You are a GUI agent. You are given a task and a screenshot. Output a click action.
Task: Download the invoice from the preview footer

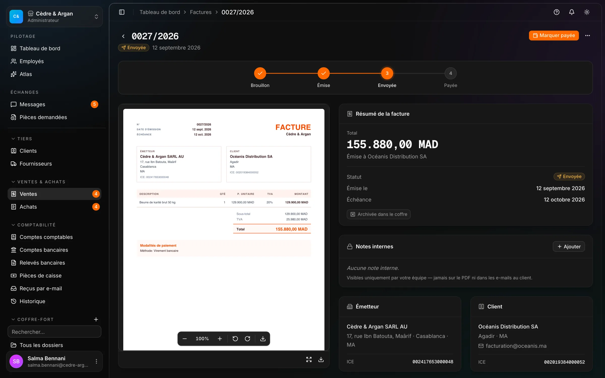[321, 359]
